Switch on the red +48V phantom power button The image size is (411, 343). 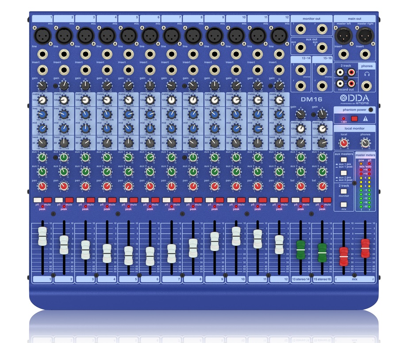(x=354, y=118)
